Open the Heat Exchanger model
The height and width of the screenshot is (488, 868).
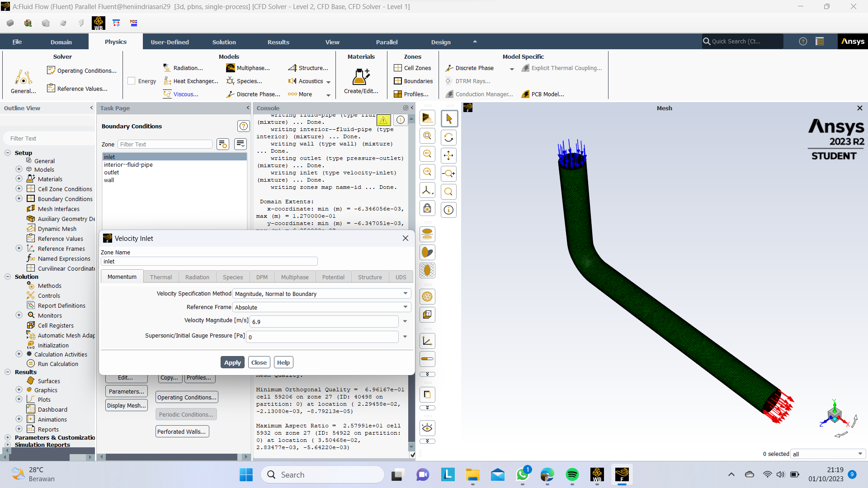(x=191, y=81)
